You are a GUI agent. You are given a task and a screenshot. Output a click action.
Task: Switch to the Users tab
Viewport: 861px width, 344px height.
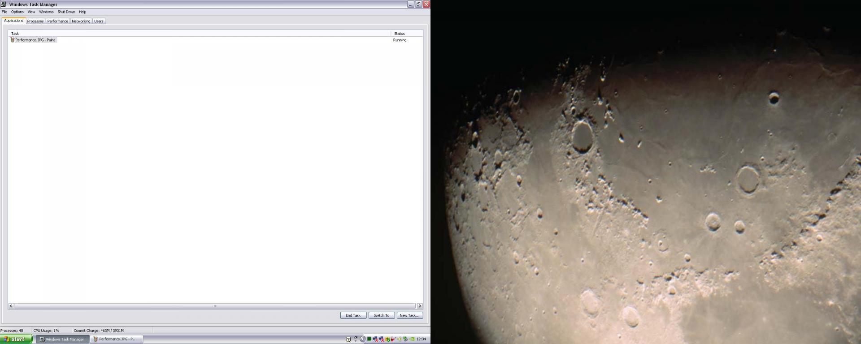click(x=99, y=21)
